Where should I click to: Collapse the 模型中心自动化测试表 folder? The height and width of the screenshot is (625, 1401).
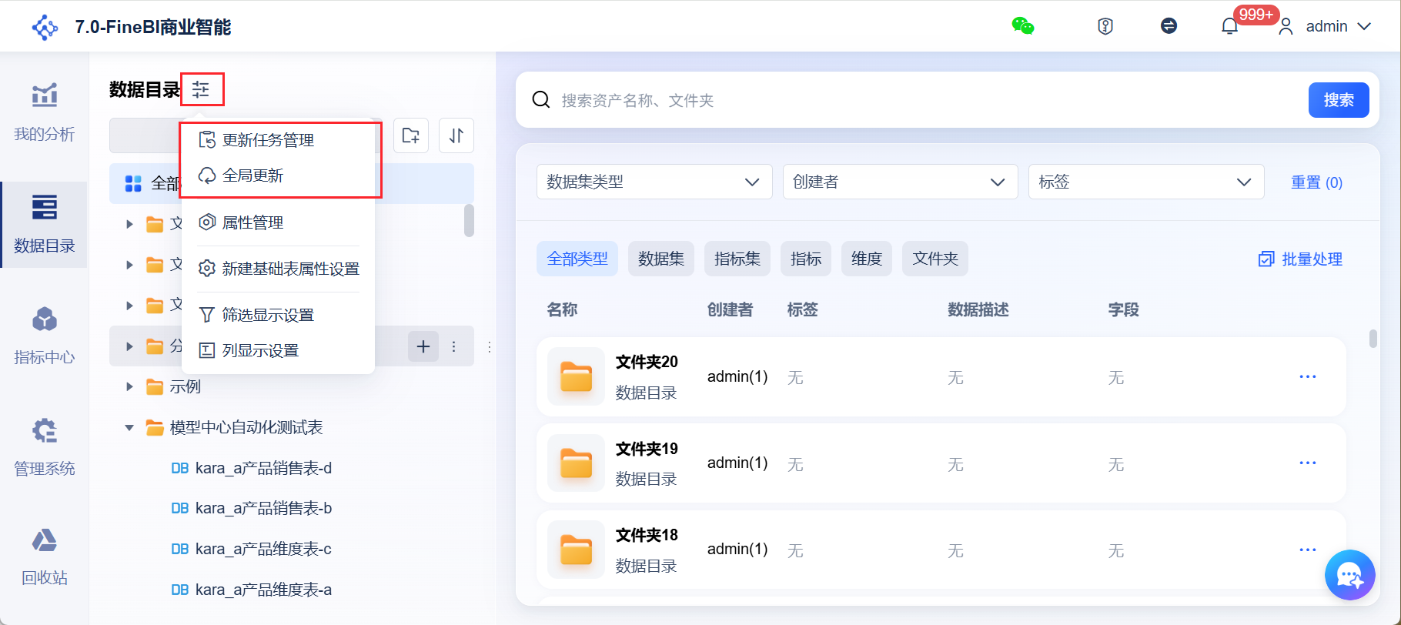(129, 427)
